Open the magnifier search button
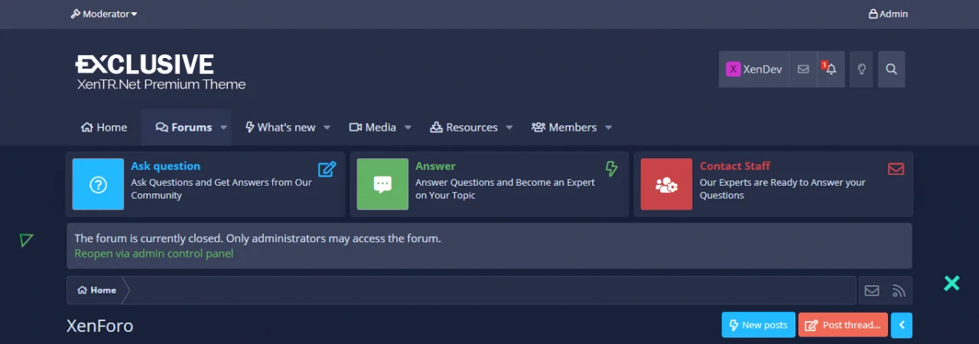 pyautogui.click(x=891, y=70)
